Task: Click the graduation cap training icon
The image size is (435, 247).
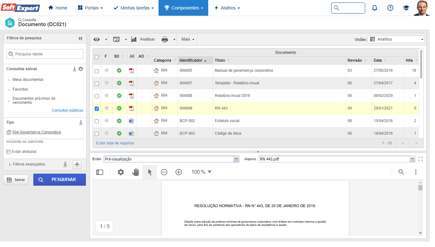Action: [x=406, y=8]
